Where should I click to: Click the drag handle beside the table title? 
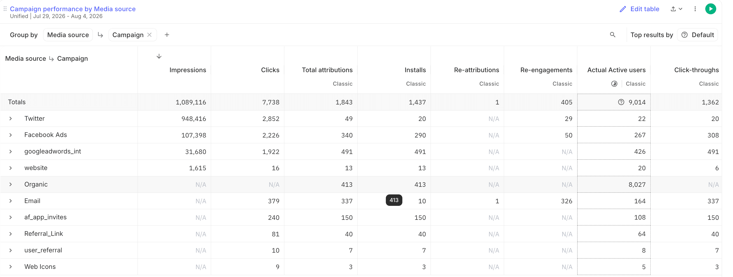5,9
